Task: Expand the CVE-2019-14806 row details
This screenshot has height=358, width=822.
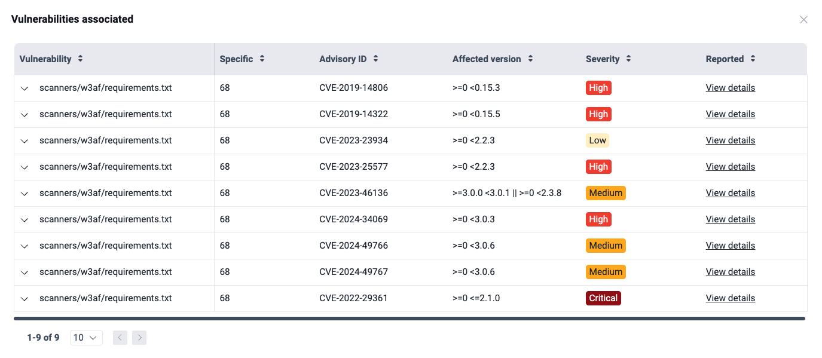Action: click(24, 88)
